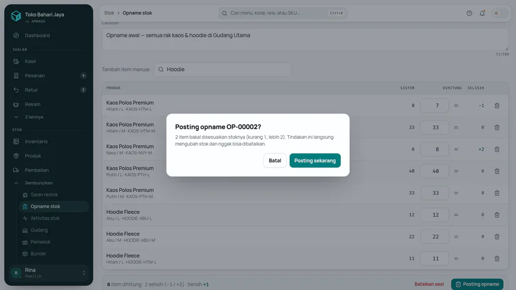Delete the KAOS-PTH-L row
516x290 pixels.
coord(497,171)
